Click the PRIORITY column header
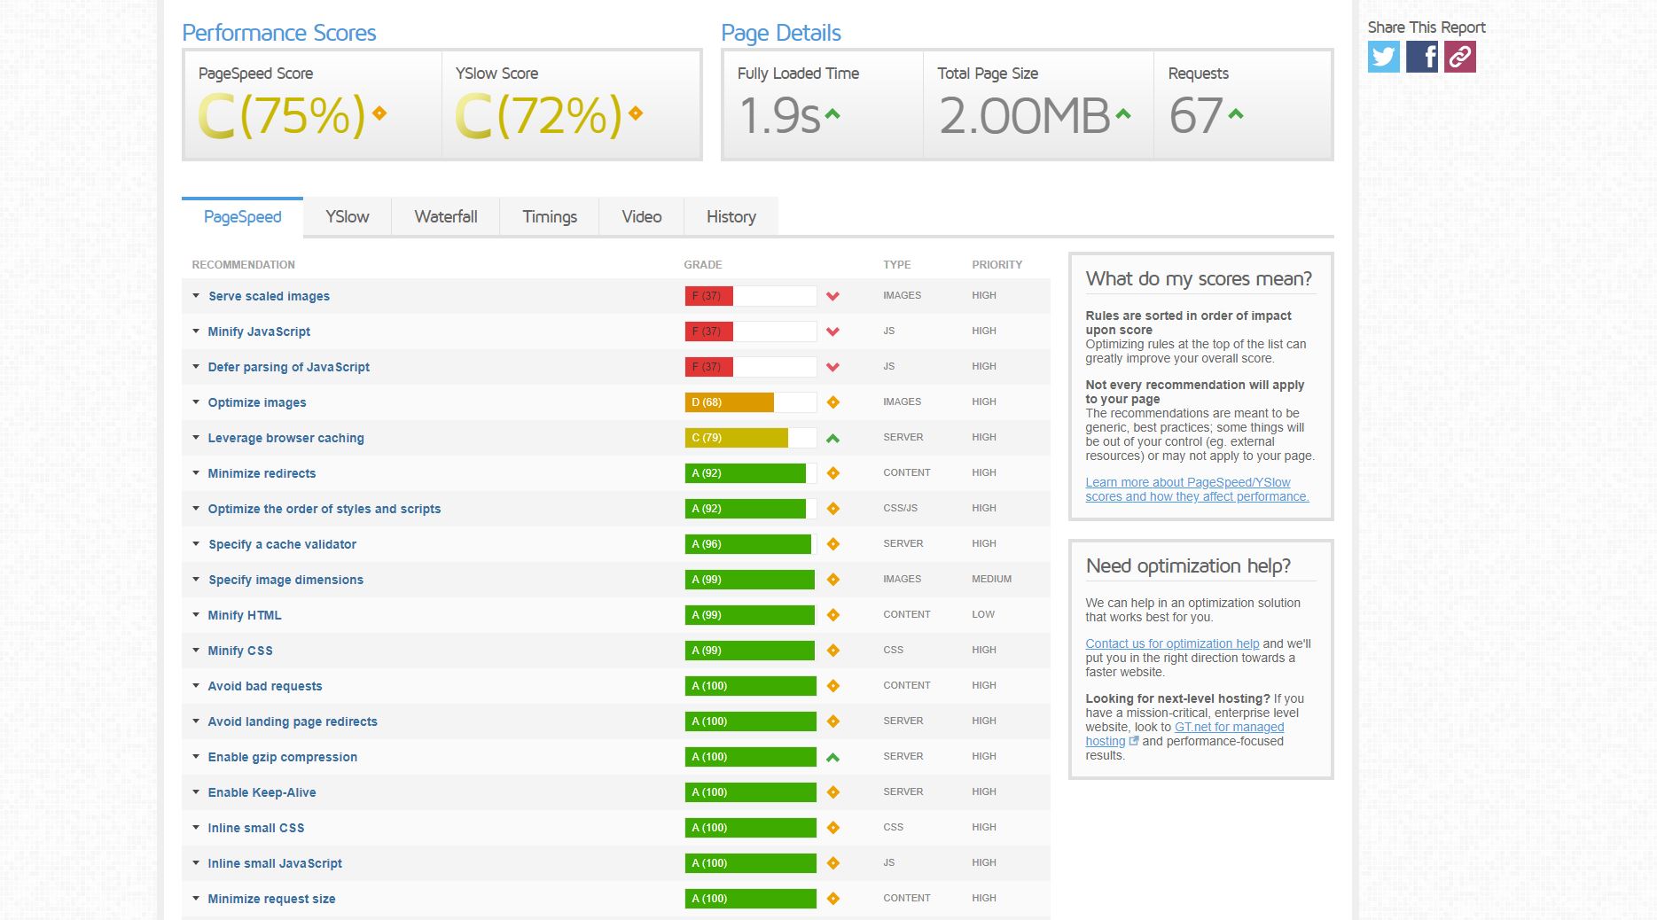The width and height of the screenshot is (1657, 920). pos(997,265)
